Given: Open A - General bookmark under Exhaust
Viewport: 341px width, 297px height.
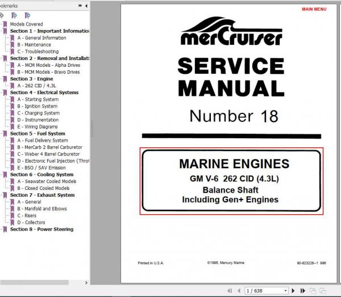Looking at the screenshot, I should [29, 202].
